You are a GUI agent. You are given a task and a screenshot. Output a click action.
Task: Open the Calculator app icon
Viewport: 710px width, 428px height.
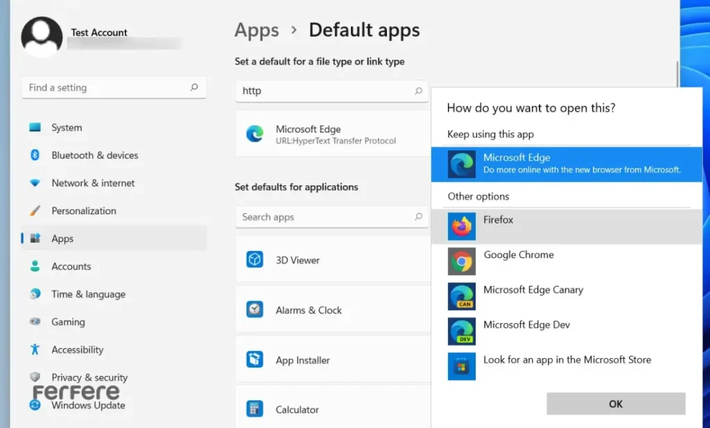point(255,409)
